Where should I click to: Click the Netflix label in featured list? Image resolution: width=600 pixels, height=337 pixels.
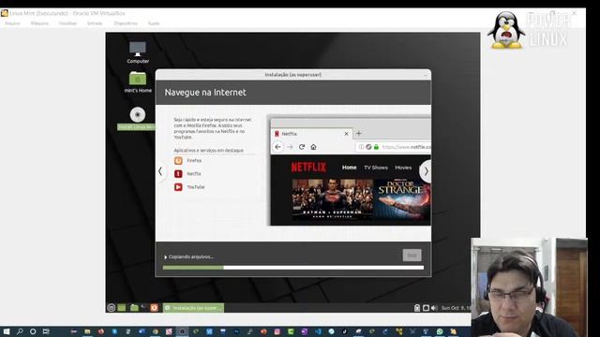[194, 174]
